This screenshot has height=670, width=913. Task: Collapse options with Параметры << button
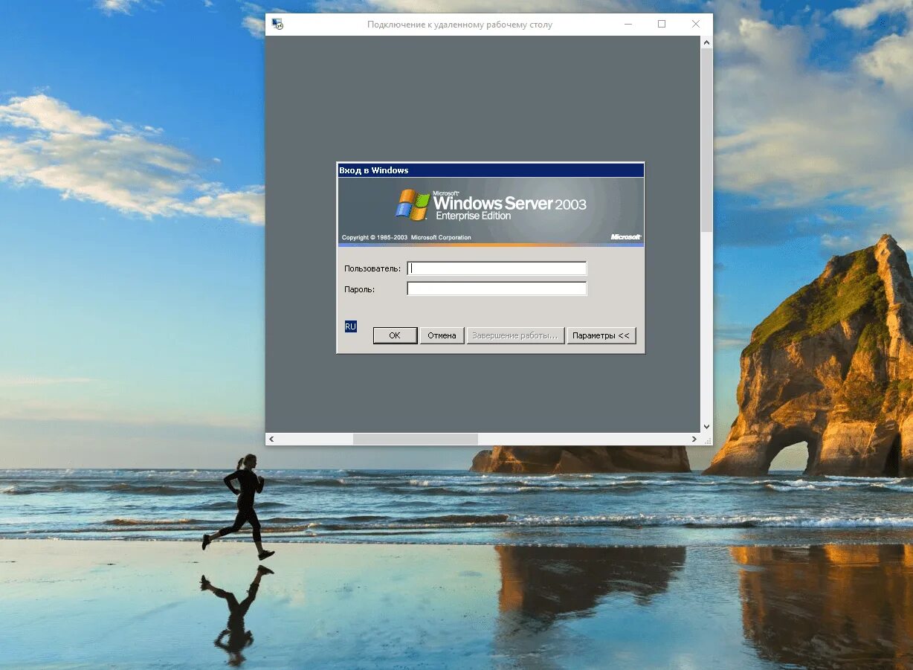tap(601, 335)
